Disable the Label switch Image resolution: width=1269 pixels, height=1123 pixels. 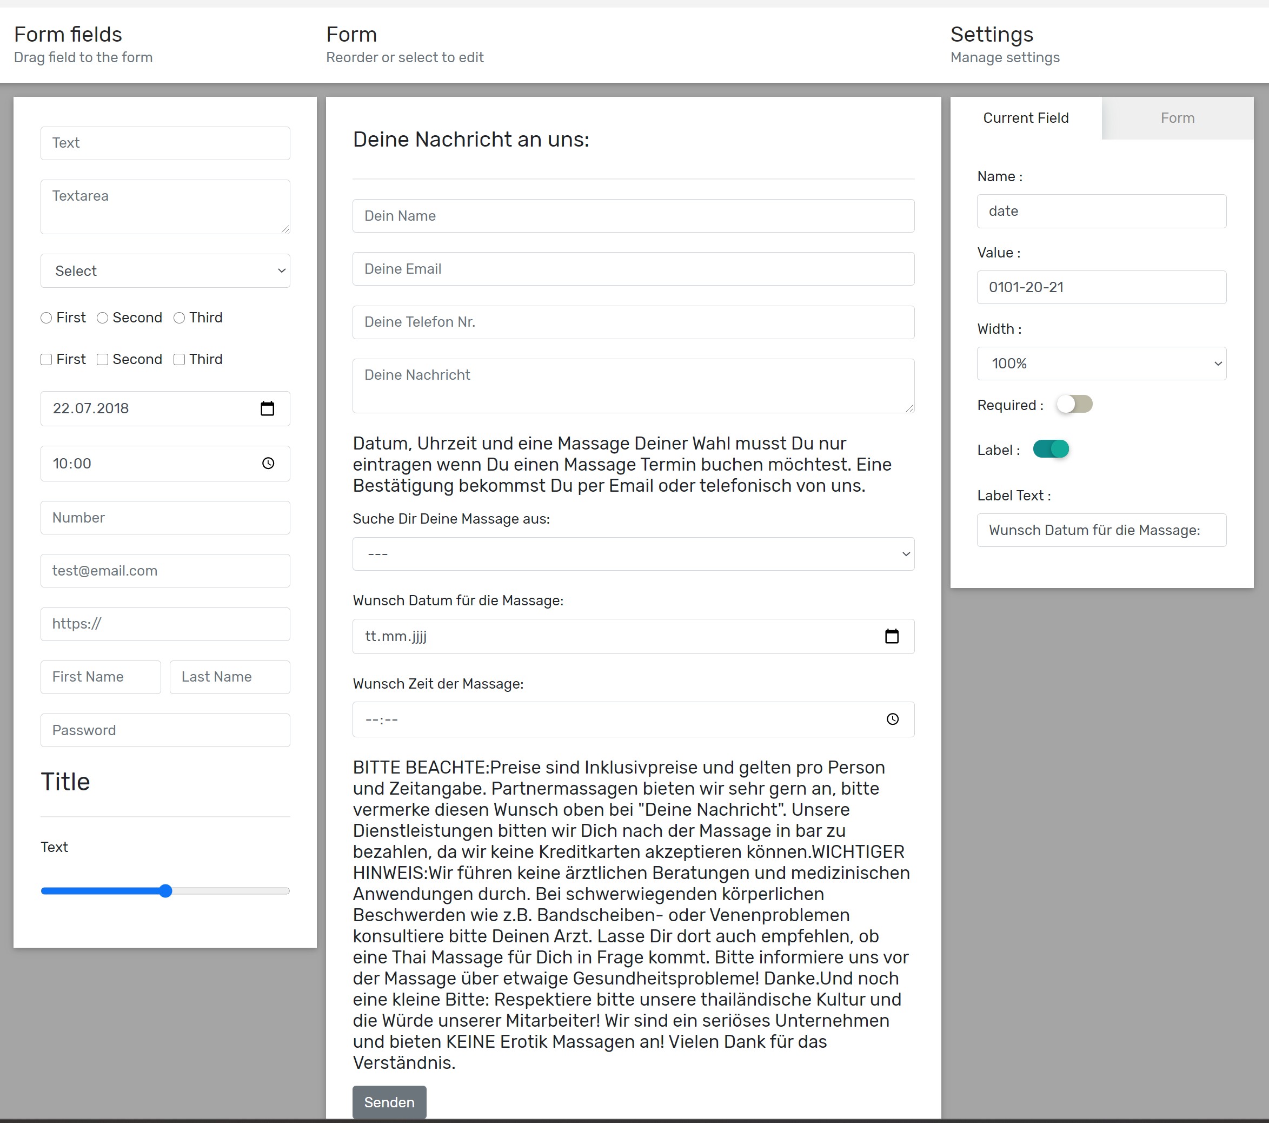pos(1051,449)
